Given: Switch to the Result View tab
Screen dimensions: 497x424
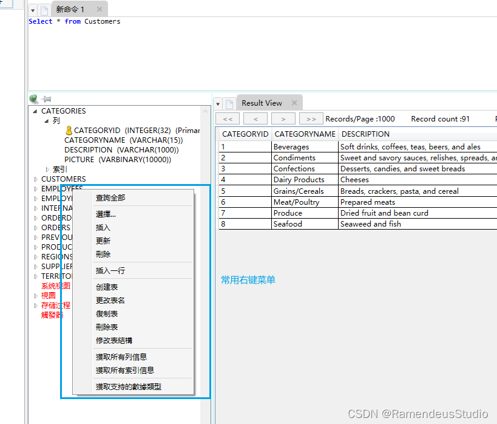Looking at the screenshot, I should pos(262,103).
